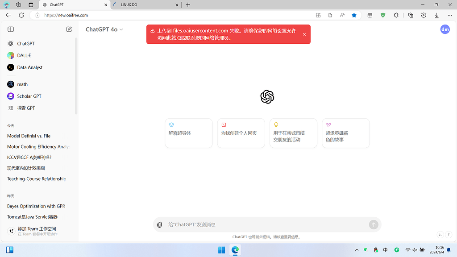Show hidden system tray icons
The image size is (457, 257).
click(357, 250)
